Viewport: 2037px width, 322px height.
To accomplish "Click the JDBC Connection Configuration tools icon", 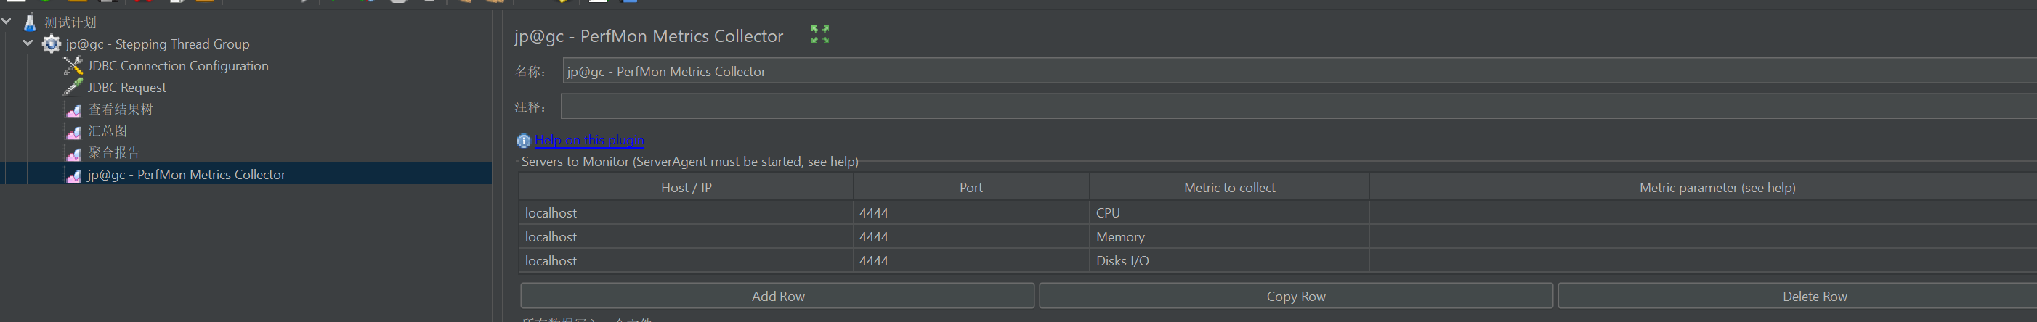I will 73,65.
